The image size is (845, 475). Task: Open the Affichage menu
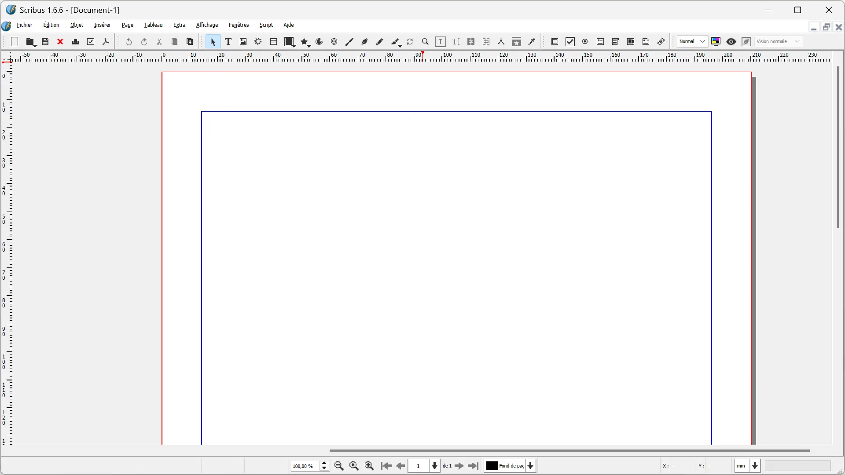coord(207,25)
